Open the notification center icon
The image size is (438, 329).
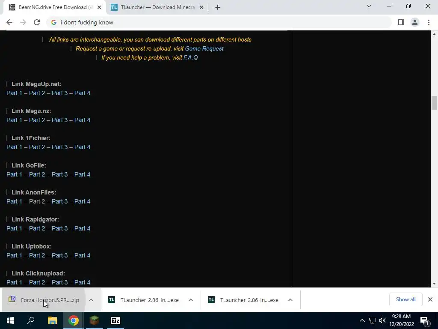click(x=425, y=321)
